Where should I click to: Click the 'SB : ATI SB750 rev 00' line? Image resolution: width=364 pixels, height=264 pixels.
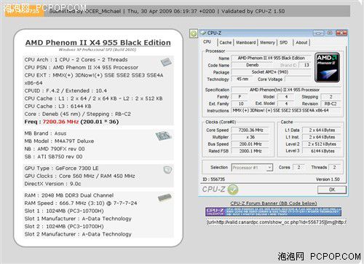[53, 157]
